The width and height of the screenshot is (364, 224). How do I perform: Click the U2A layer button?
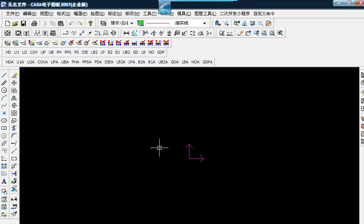31,62
